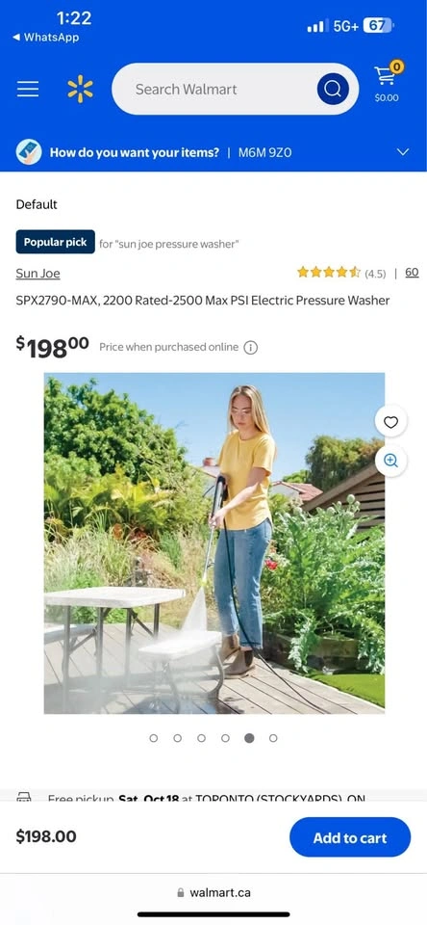This screenshot has height=925, width=427.
Task: Open the Sun Joe brand link
Action: [38, 274]
